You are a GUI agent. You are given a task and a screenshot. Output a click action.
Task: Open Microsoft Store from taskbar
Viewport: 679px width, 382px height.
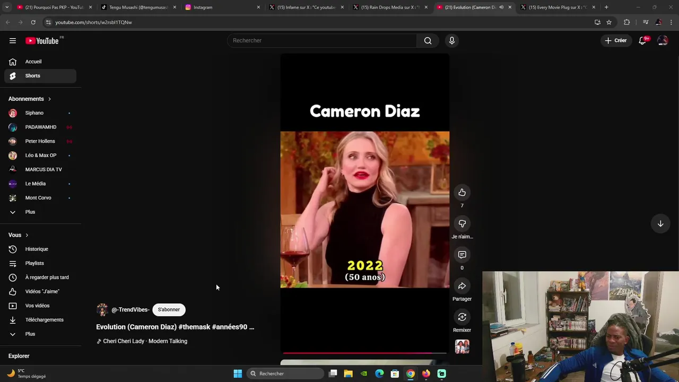[x=395, y=374]
